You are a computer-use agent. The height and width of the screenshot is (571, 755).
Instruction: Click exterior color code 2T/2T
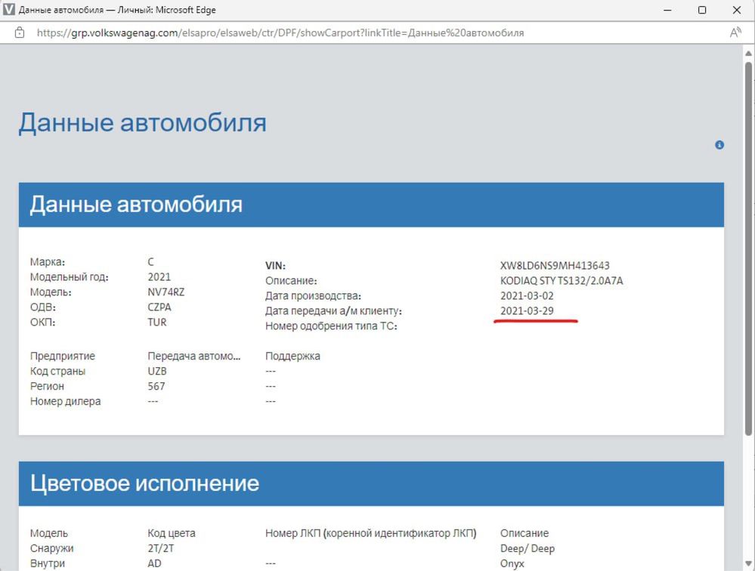161,548
